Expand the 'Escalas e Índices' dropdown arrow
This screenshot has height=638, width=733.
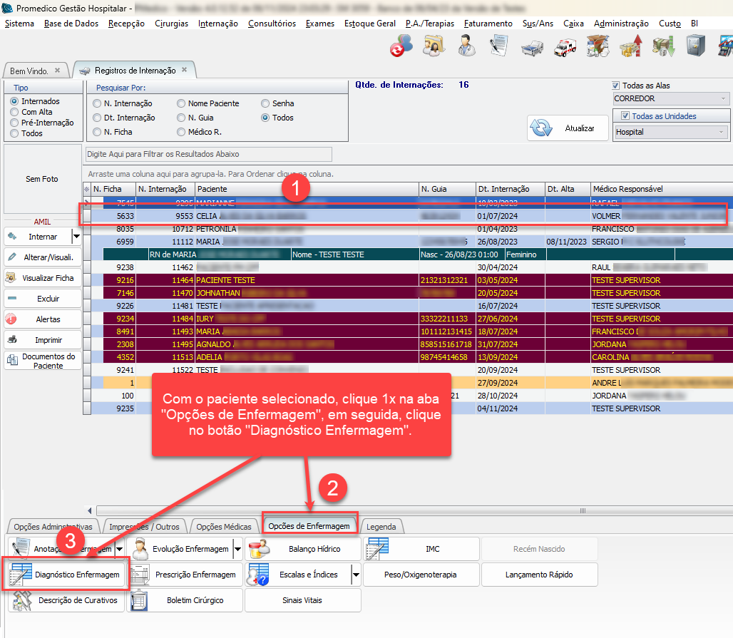(x=354, y=575)
